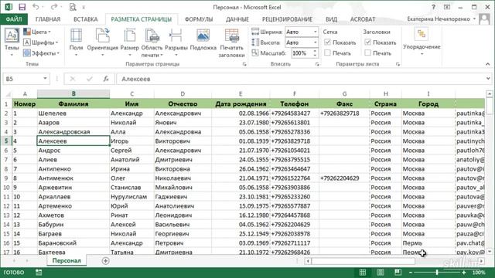Switch to the ACROBAT tab
The height and width of the screenshot is (278, 495).
pos(363,19)
